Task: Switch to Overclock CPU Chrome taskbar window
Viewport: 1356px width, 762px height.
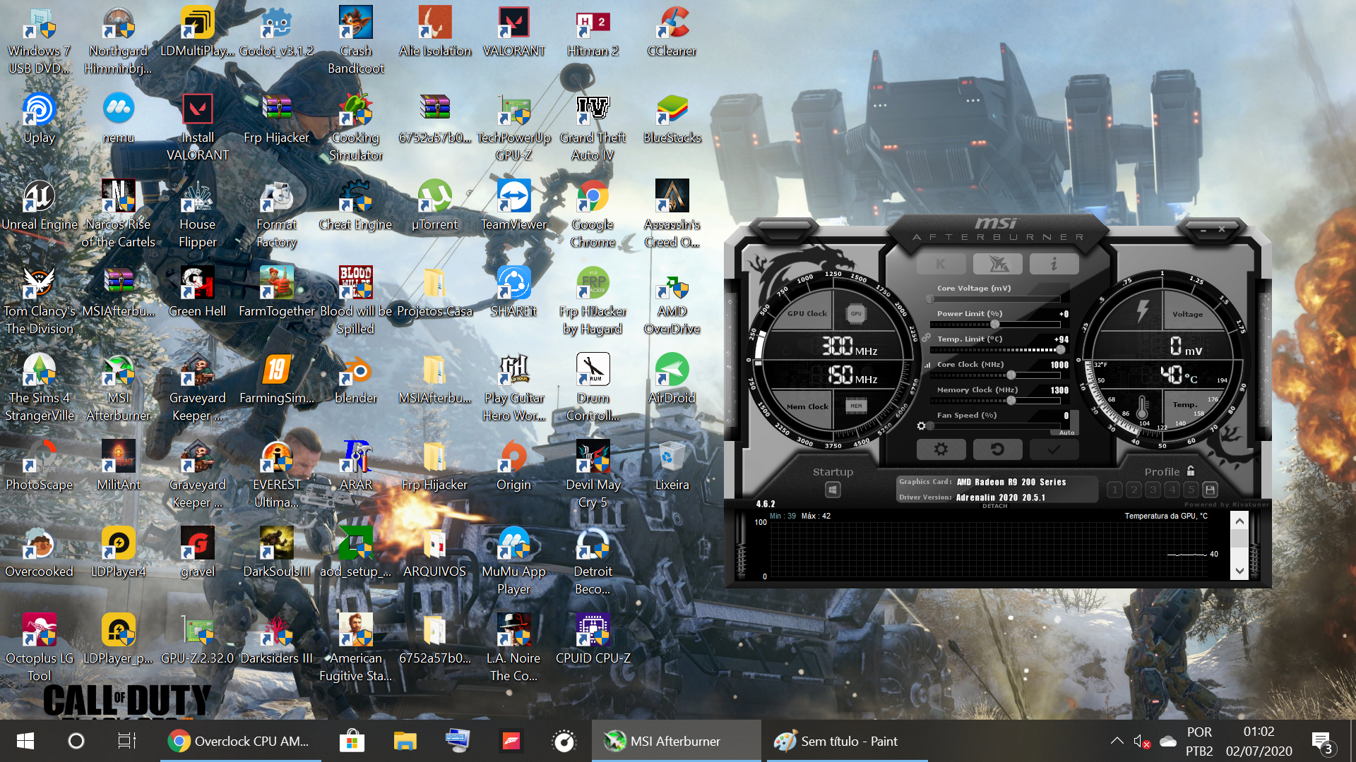Action: click(x=240, y=741)
